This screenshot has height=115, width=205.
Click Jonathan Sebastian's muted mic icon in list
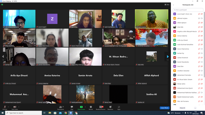[x=199, y=71]
